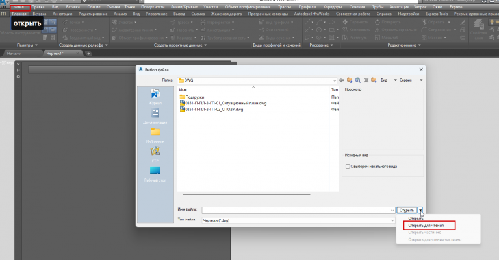The height and width of the screenshot is (260, 499).
Task: Choose Открыть для чтения from dropdown menu
Action: pyautogui.click(x=426, y=226)
